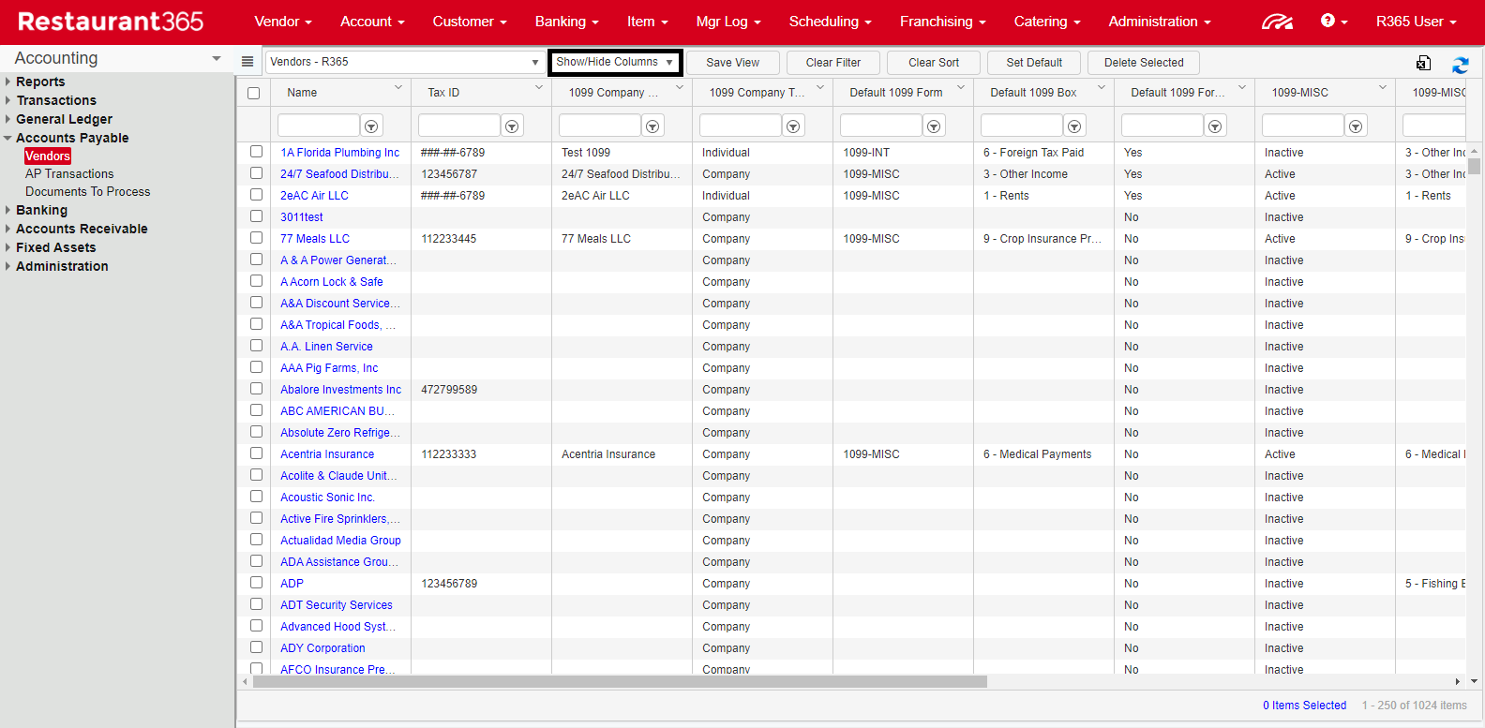This screenshot has width=1485, height=728.
Task: Check the ADP vendor row
Action: [x=256, y=583]
